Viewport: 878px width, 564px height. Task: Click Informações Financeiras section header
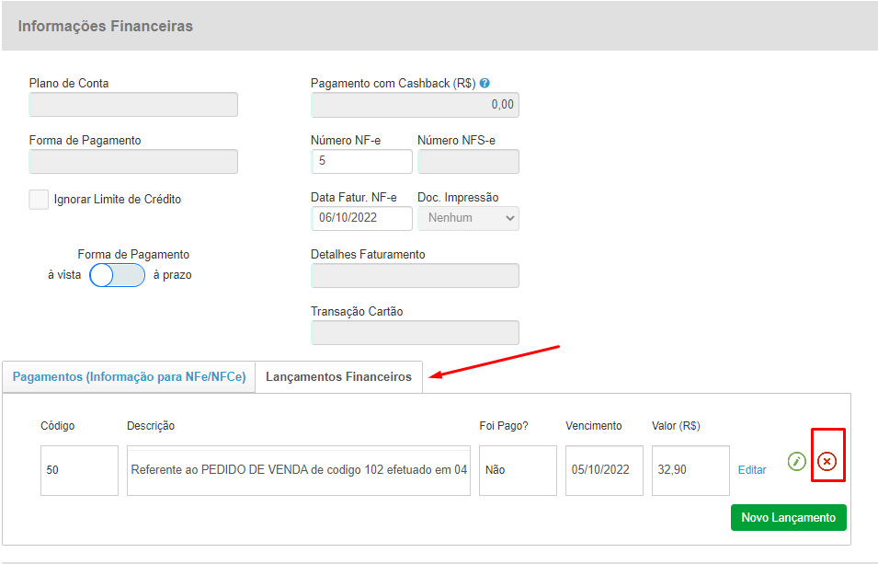106,27
